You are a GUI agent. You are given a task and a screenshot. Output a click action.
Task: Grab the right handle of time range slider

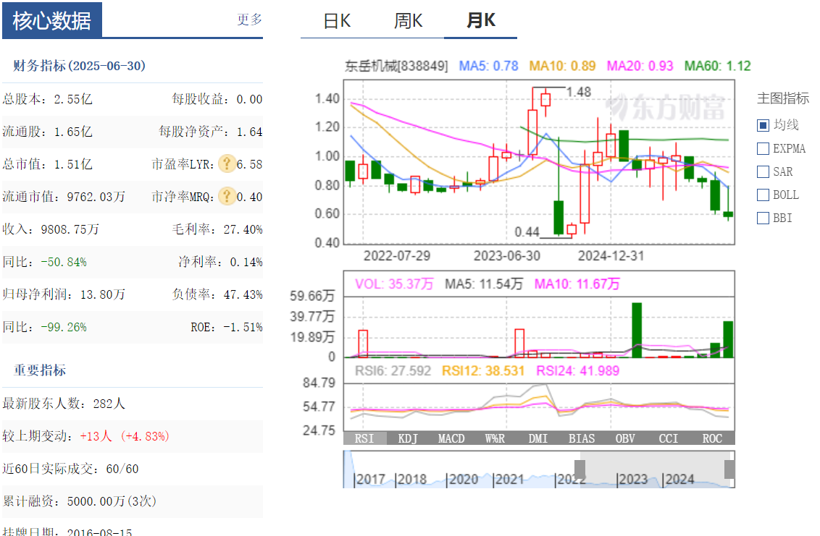click(x=729, y=469)
